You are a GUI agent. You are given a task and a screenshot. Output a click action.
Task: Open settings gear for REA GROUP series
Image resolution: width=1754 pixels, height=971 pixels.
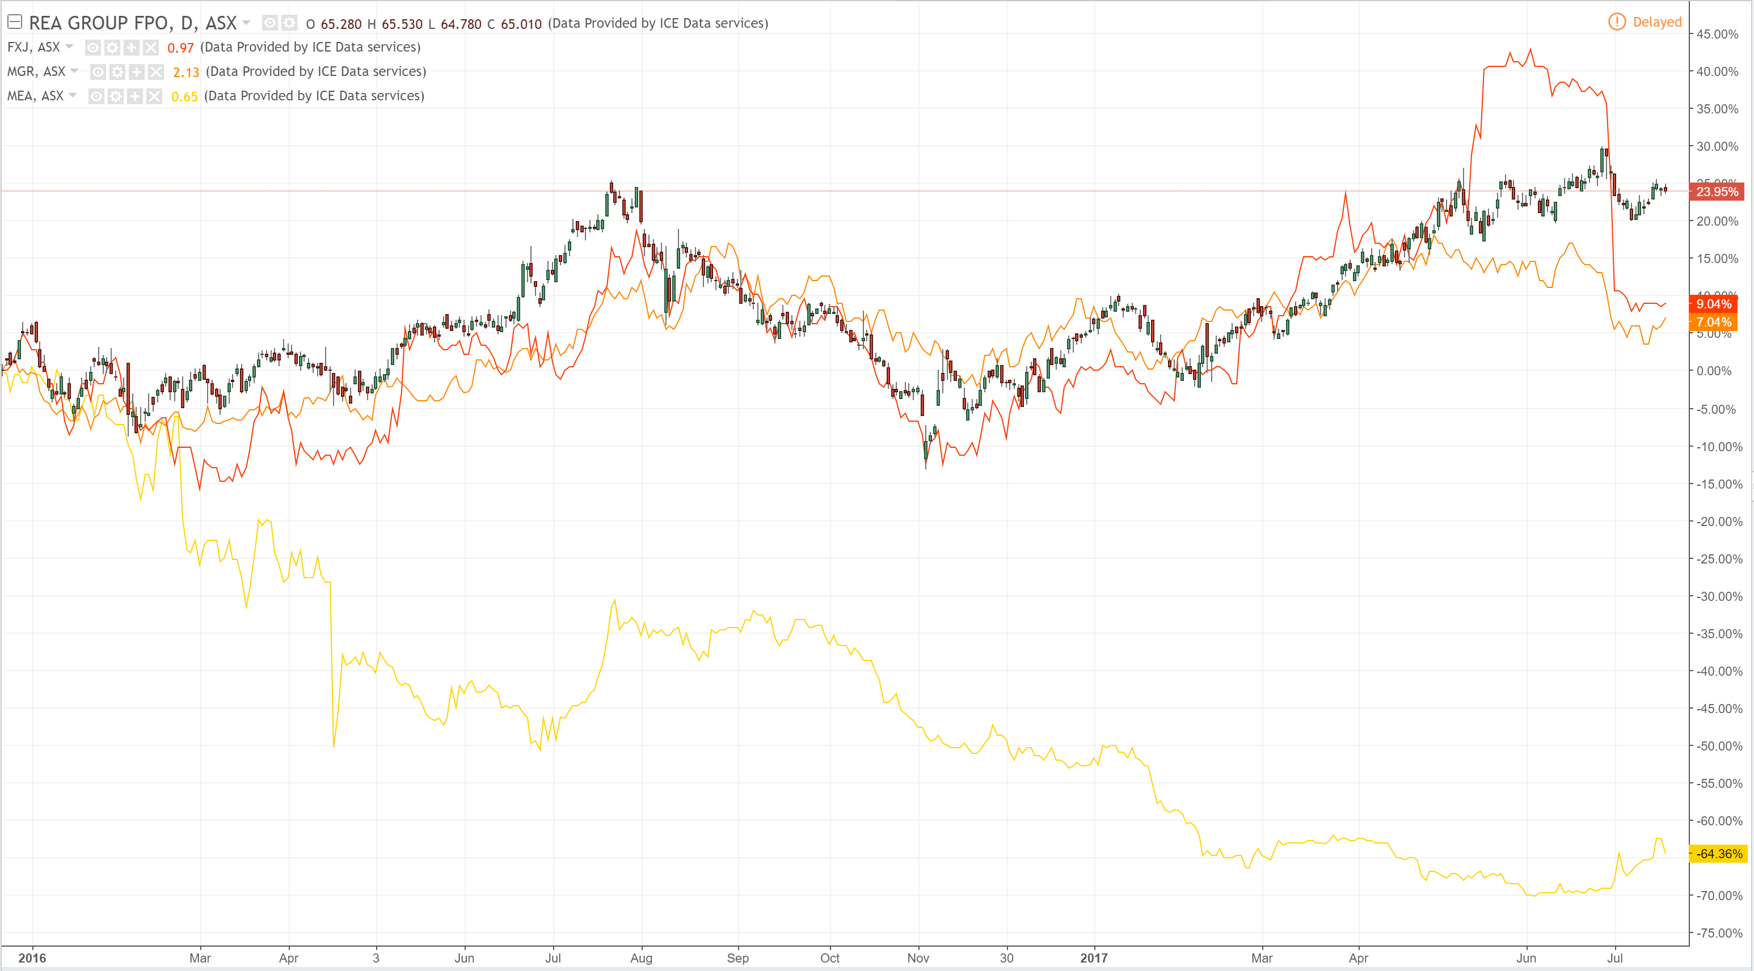289,23
